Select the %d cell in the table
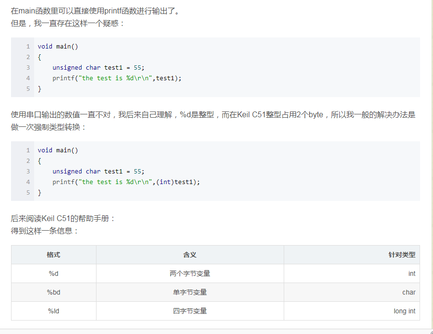Viewport: 433px width, 334px height. [x=53, y=273]
